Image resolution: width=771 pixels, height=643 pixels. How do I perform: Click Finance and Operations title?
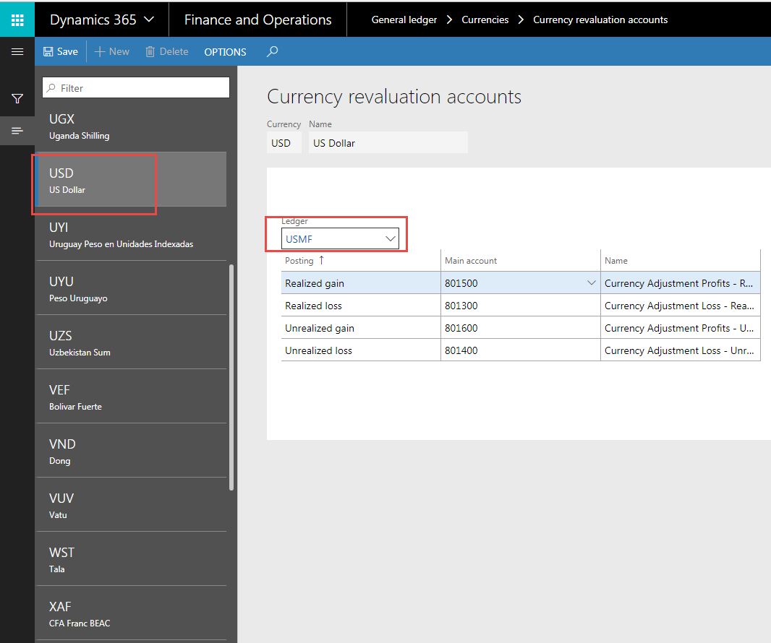257,20
